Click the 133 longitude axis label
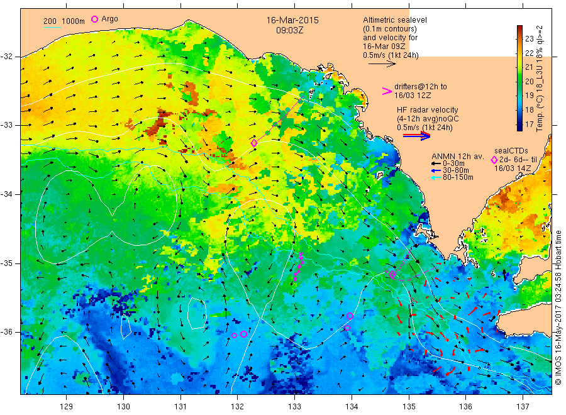The width and height of the screenshot is (566, 415). [x=294, y=407]
